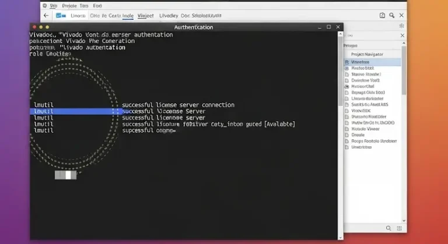
Task: Click the icon beside the "Hatioort.hal" row
Action: tap(347, 86)
